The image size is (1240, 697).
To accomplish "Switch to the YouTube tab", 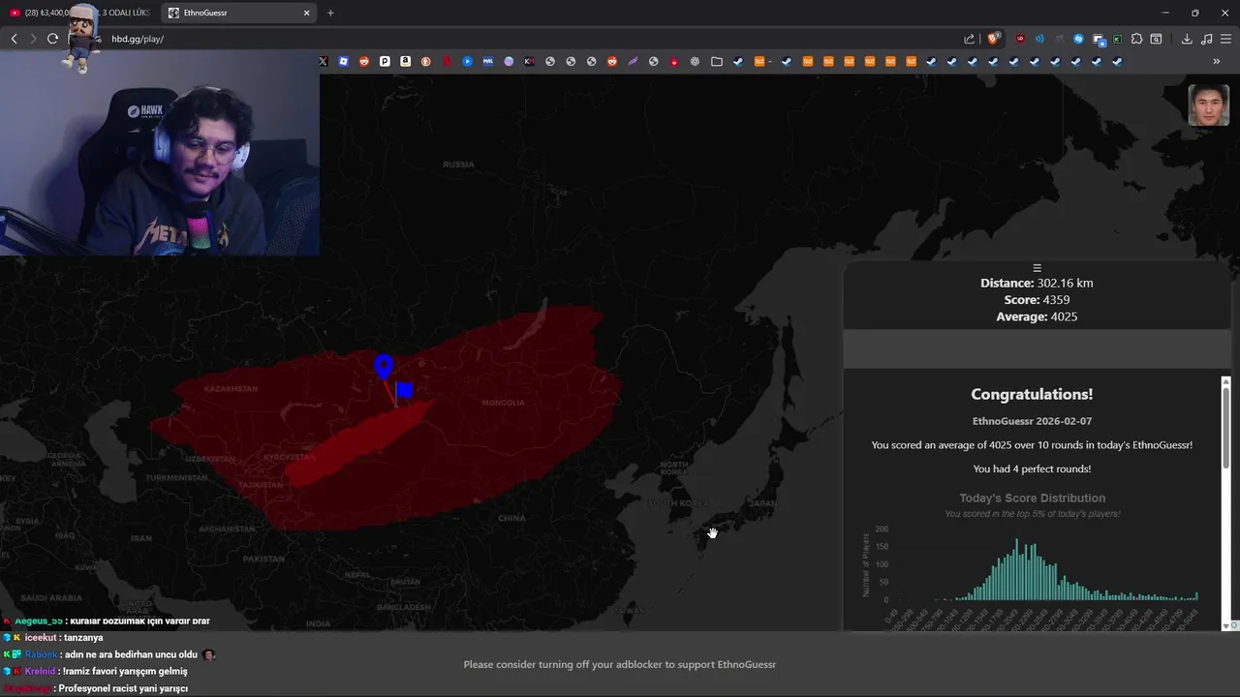I will 79,13.
